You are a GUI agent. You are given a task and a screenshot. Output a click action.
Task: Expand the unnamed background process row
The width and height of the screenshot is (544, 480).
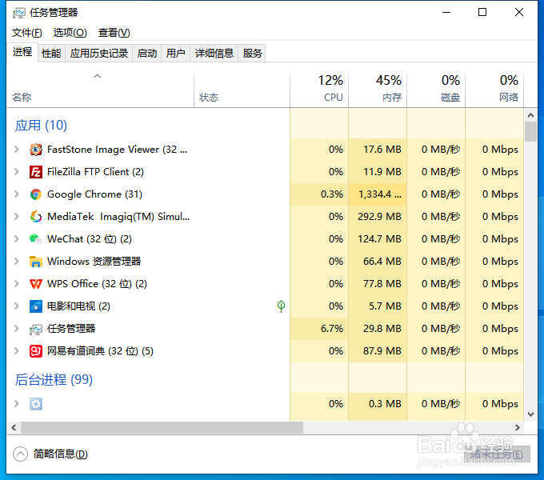tap(16, 404)
